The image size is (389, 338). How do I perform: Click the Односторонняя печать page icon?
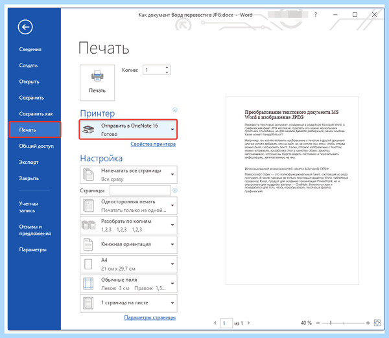tap(88, 206)
